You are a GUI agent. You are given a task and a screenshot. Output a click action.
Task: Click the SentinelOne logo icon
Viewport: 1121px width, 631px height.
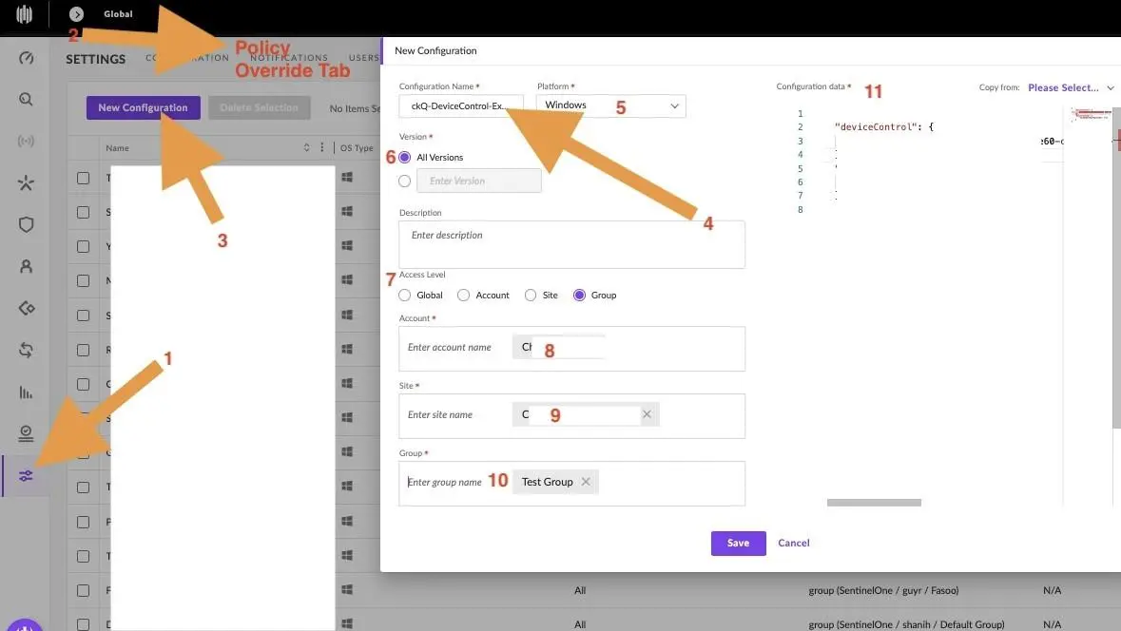[25, 14]
